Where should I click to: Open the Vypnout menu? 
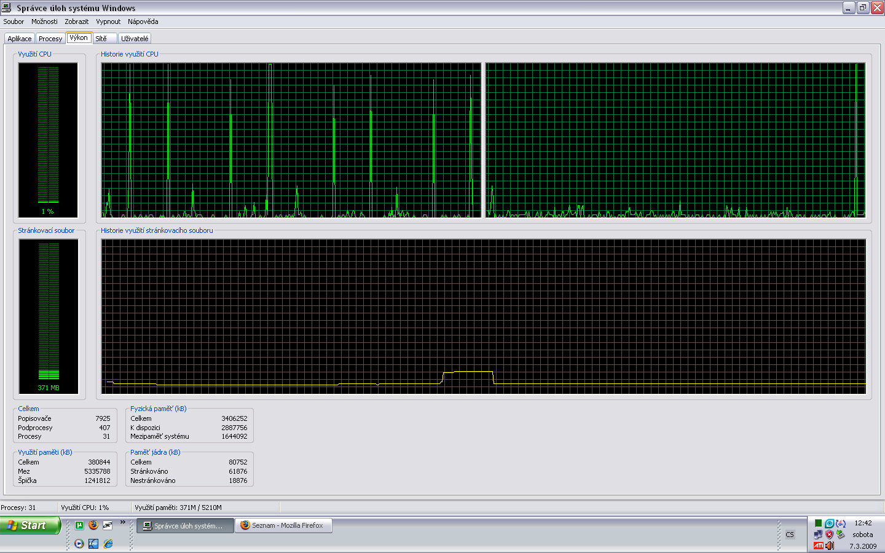click(108, 22)
